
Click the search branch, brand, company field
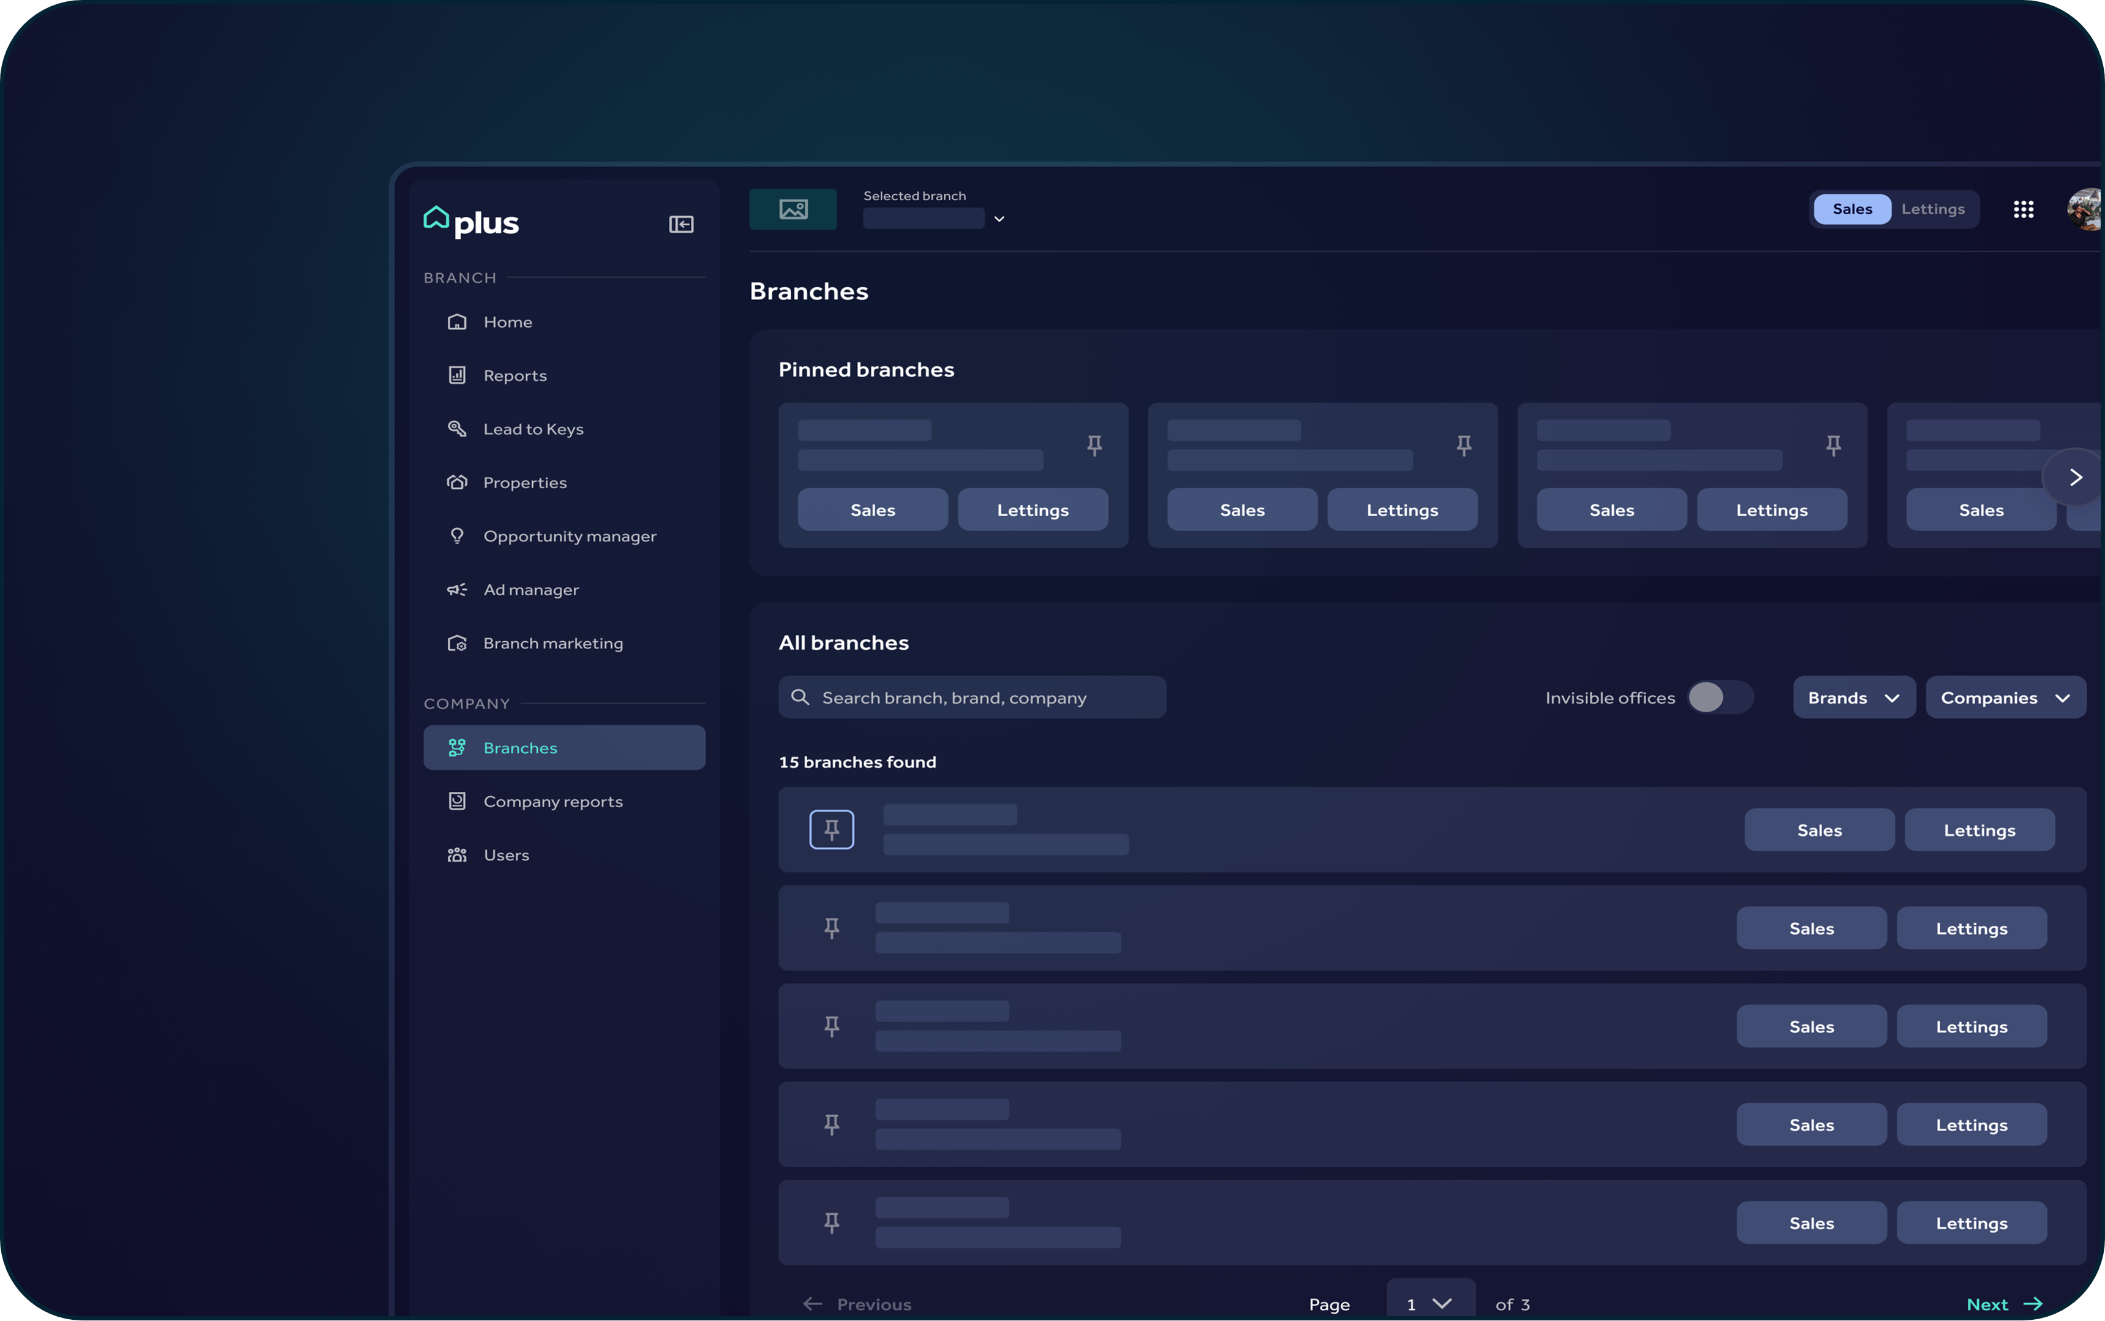(971, 697)
